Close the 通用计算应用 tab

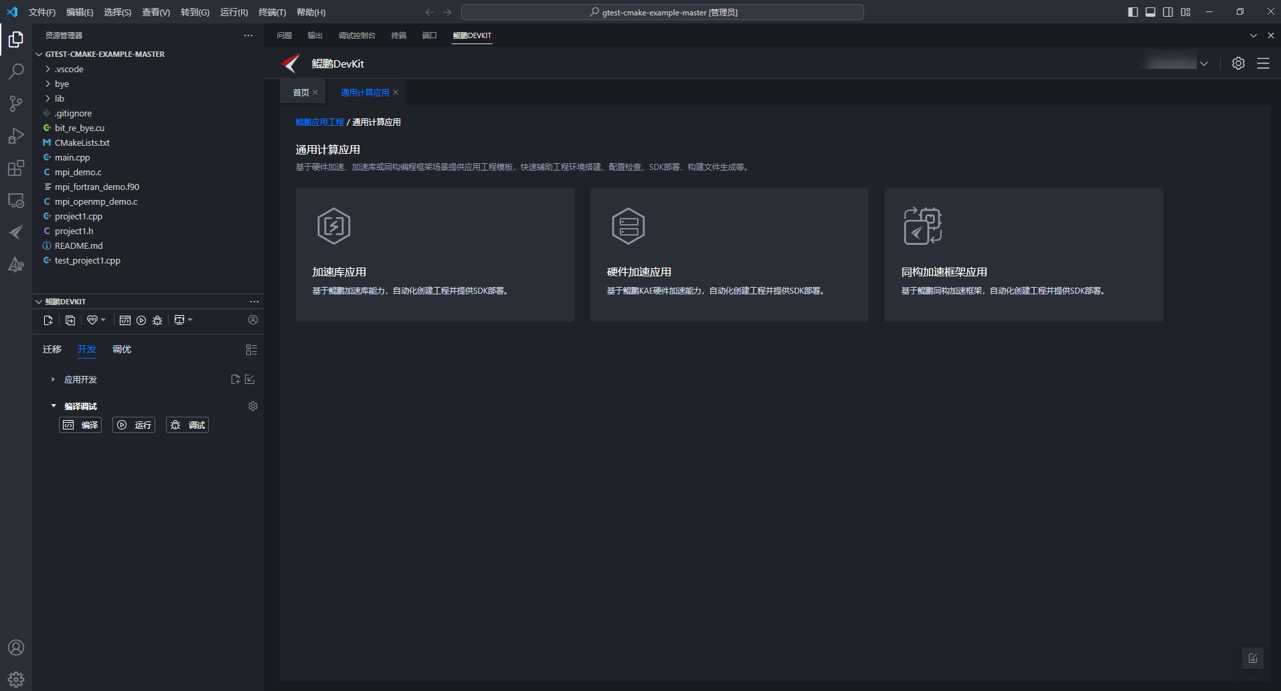(396, 92)
